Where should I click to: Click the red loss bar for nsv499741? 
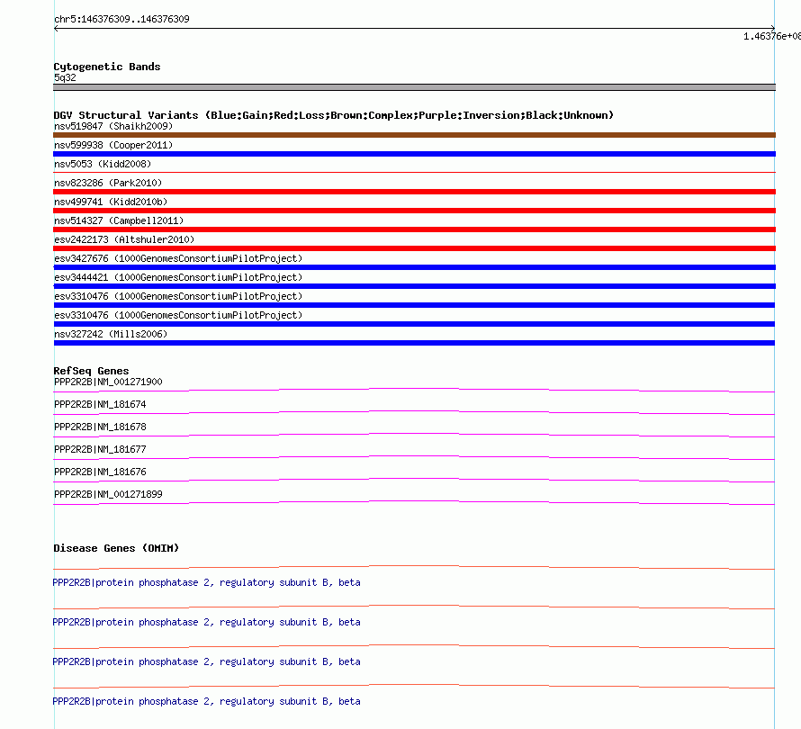point(414,211)
